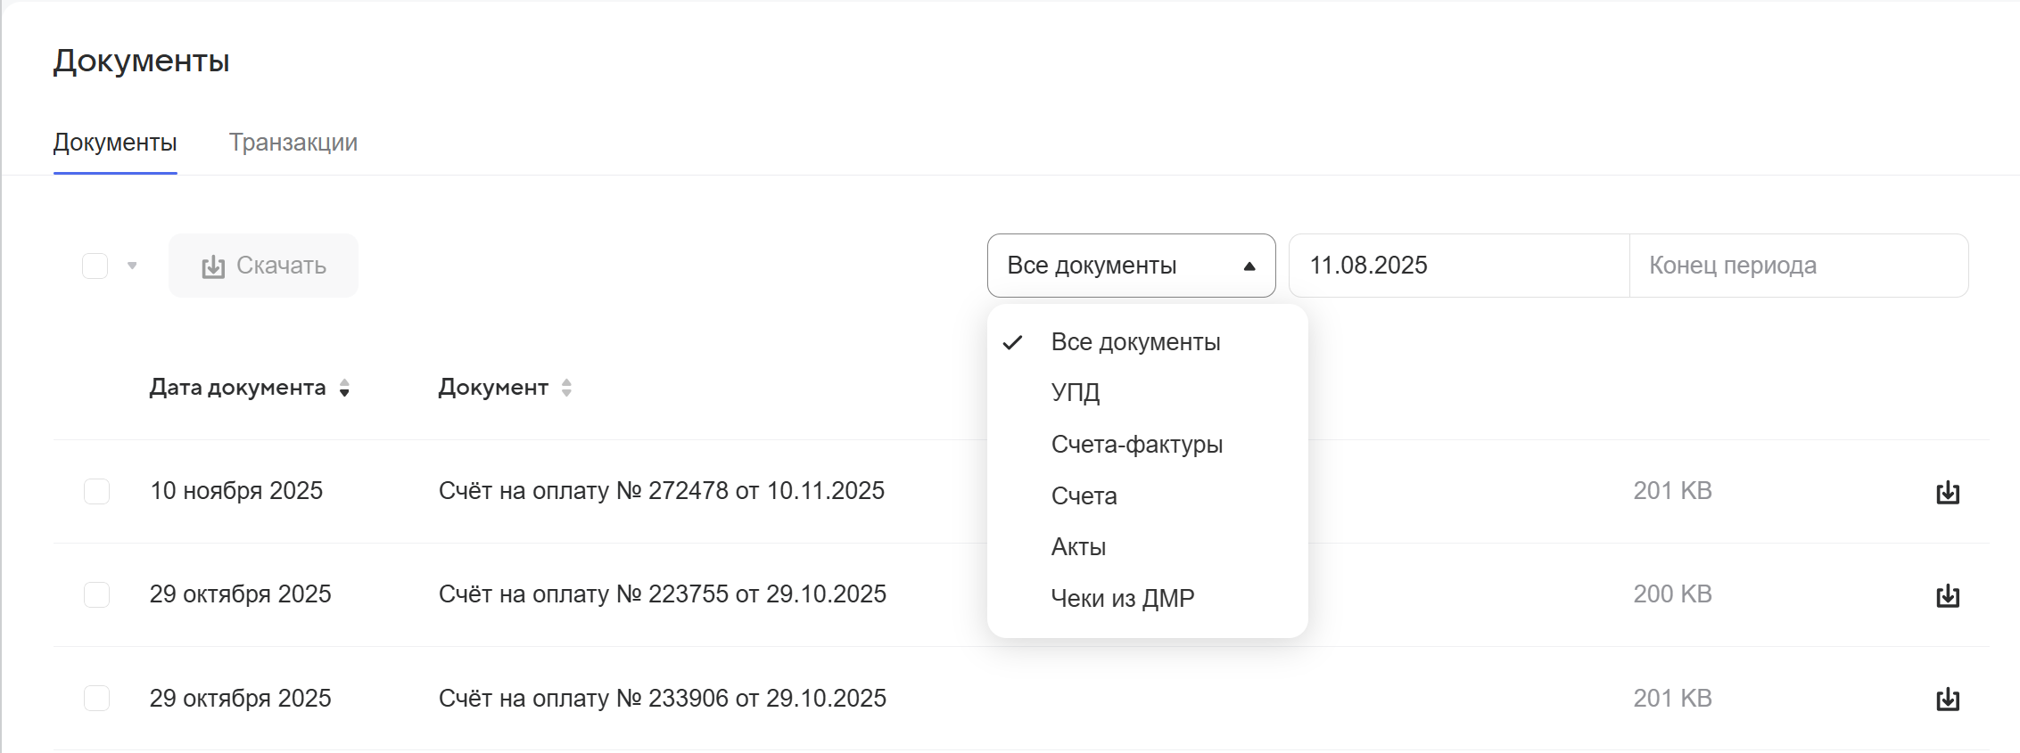Download invoice № 233906 via row icon
Image resolution: width=2020 pixels, height=753 pixels.
1947,700
